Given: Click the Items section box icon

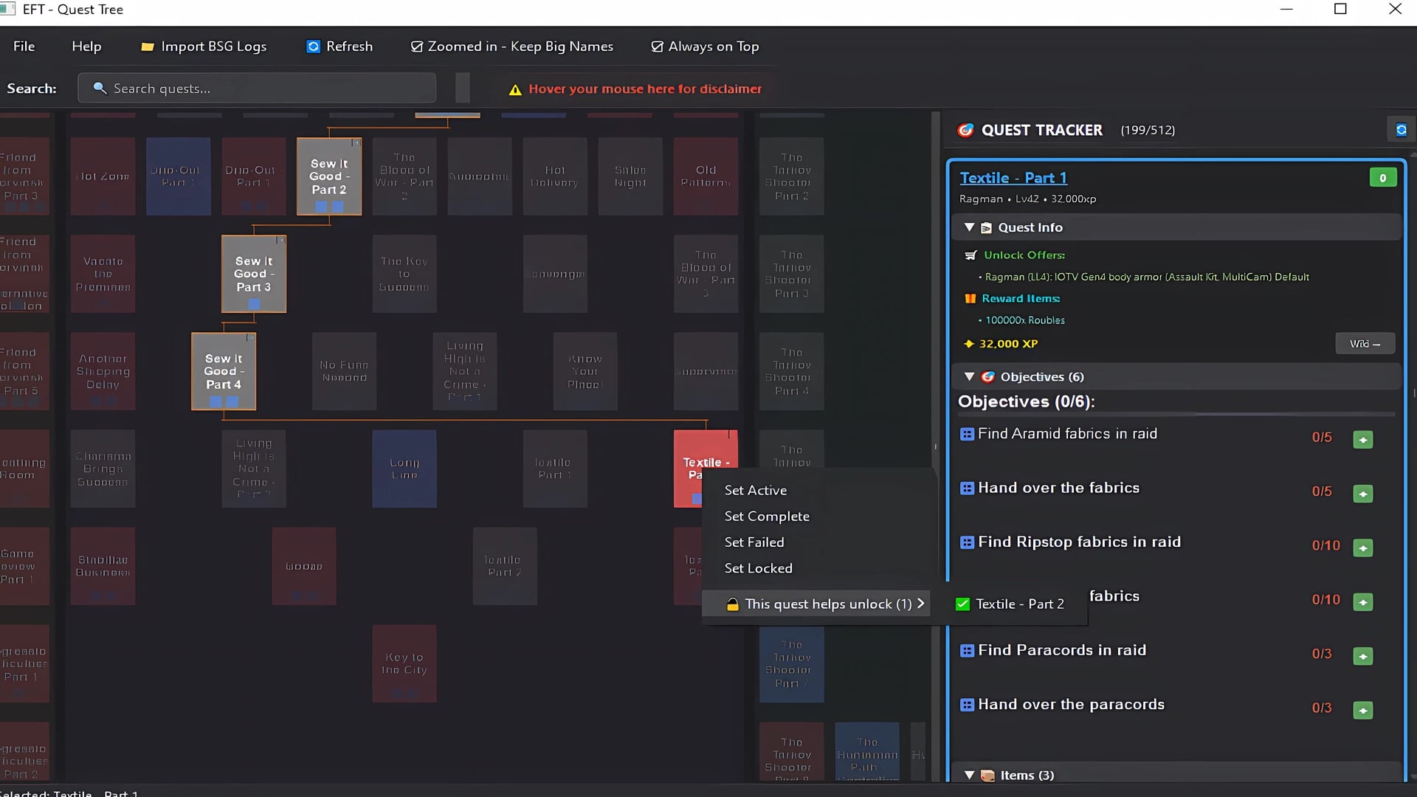Looking at the screenshot, I should pyautogui.click(x=987, y=776).
